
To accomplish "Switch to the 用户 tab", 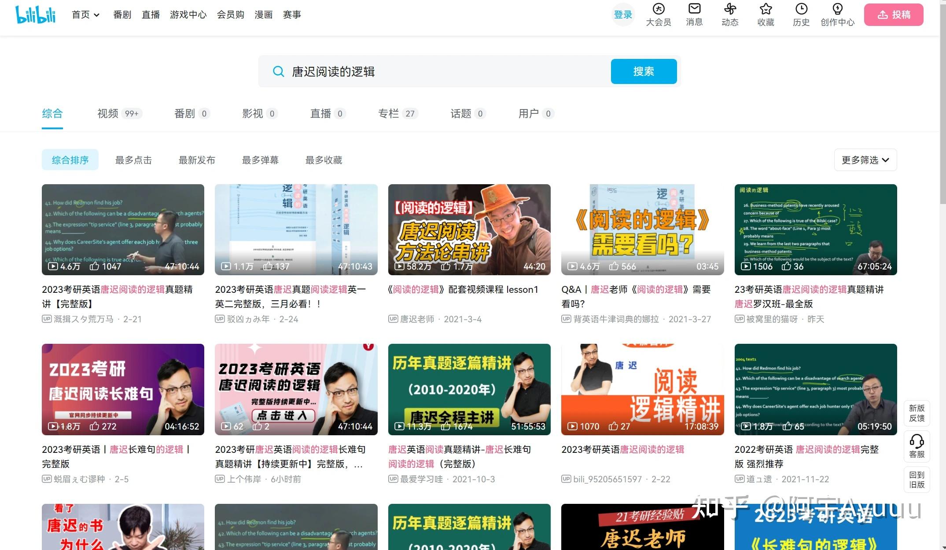I will click(x=536, y=113).
